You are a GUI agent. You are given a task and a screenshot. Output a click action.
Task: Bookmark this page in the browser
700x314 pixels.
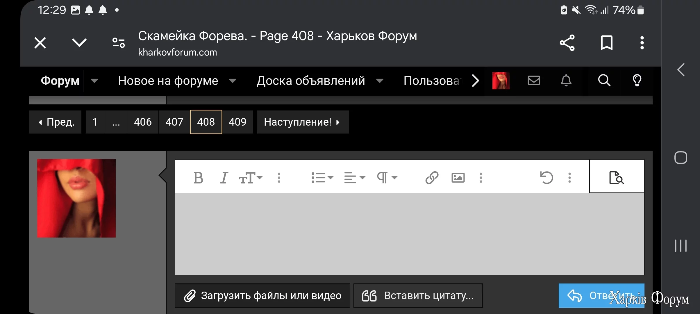click(x=606, y=43)
